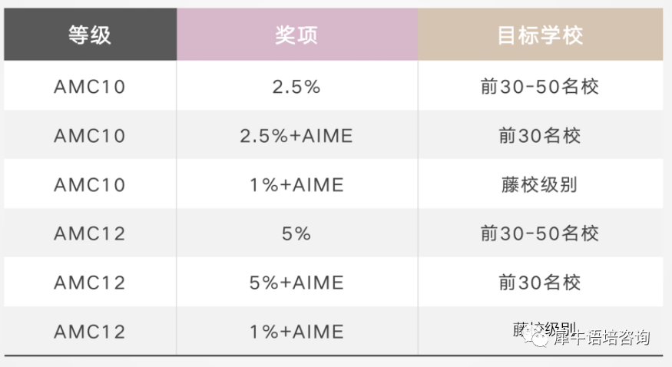Click the 5%+AIME award cell
This screenshot has width=672, height=367.
point(296,283)
